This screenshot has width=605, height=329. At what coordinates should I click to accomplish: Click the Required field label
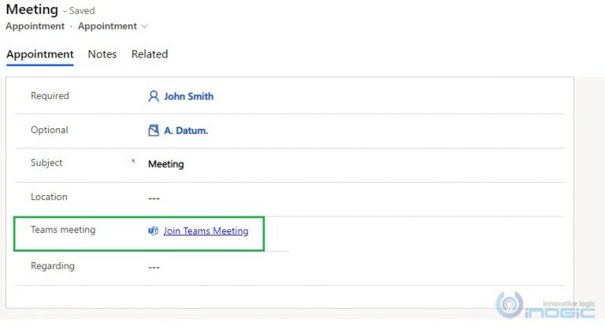click(50, 96)
